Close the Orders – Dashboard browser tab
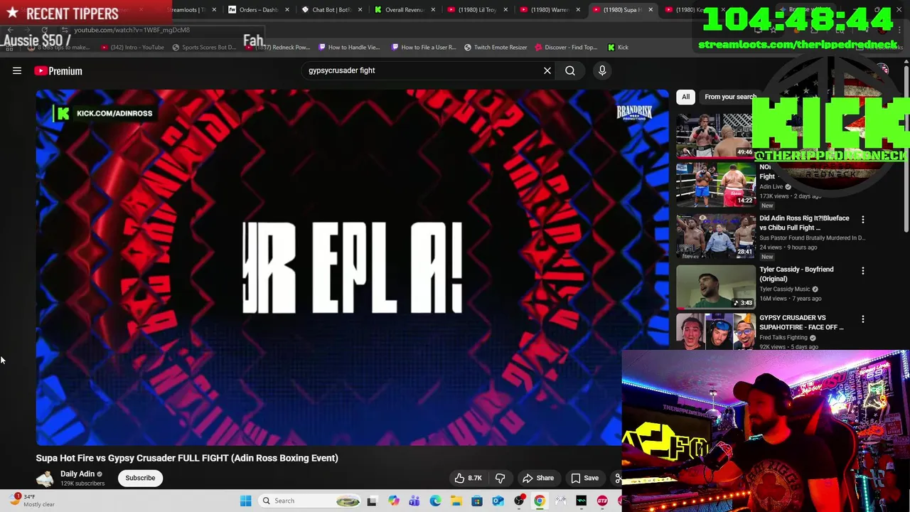Image resolution: width=910 pixels, height=512 pixels. click(287, 10)
